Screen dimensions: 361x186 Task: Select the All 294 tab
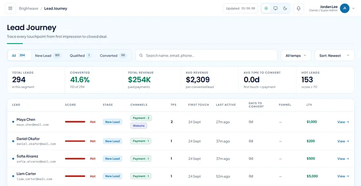pyautogui.click(x=19, y=56)
